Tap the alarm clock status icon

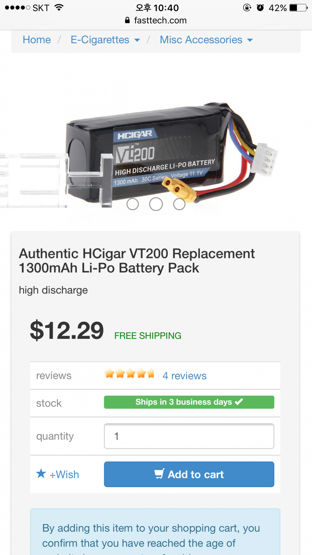click(x=260, y=7)
